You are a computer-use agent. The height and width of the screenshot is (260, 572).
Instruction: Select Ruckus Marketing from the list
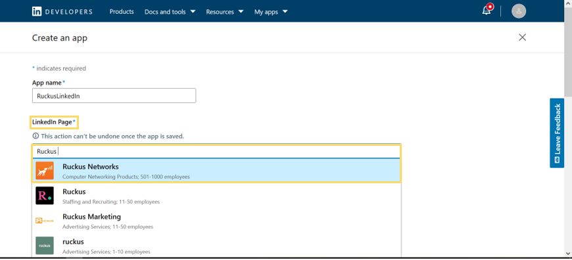point(217,221)
